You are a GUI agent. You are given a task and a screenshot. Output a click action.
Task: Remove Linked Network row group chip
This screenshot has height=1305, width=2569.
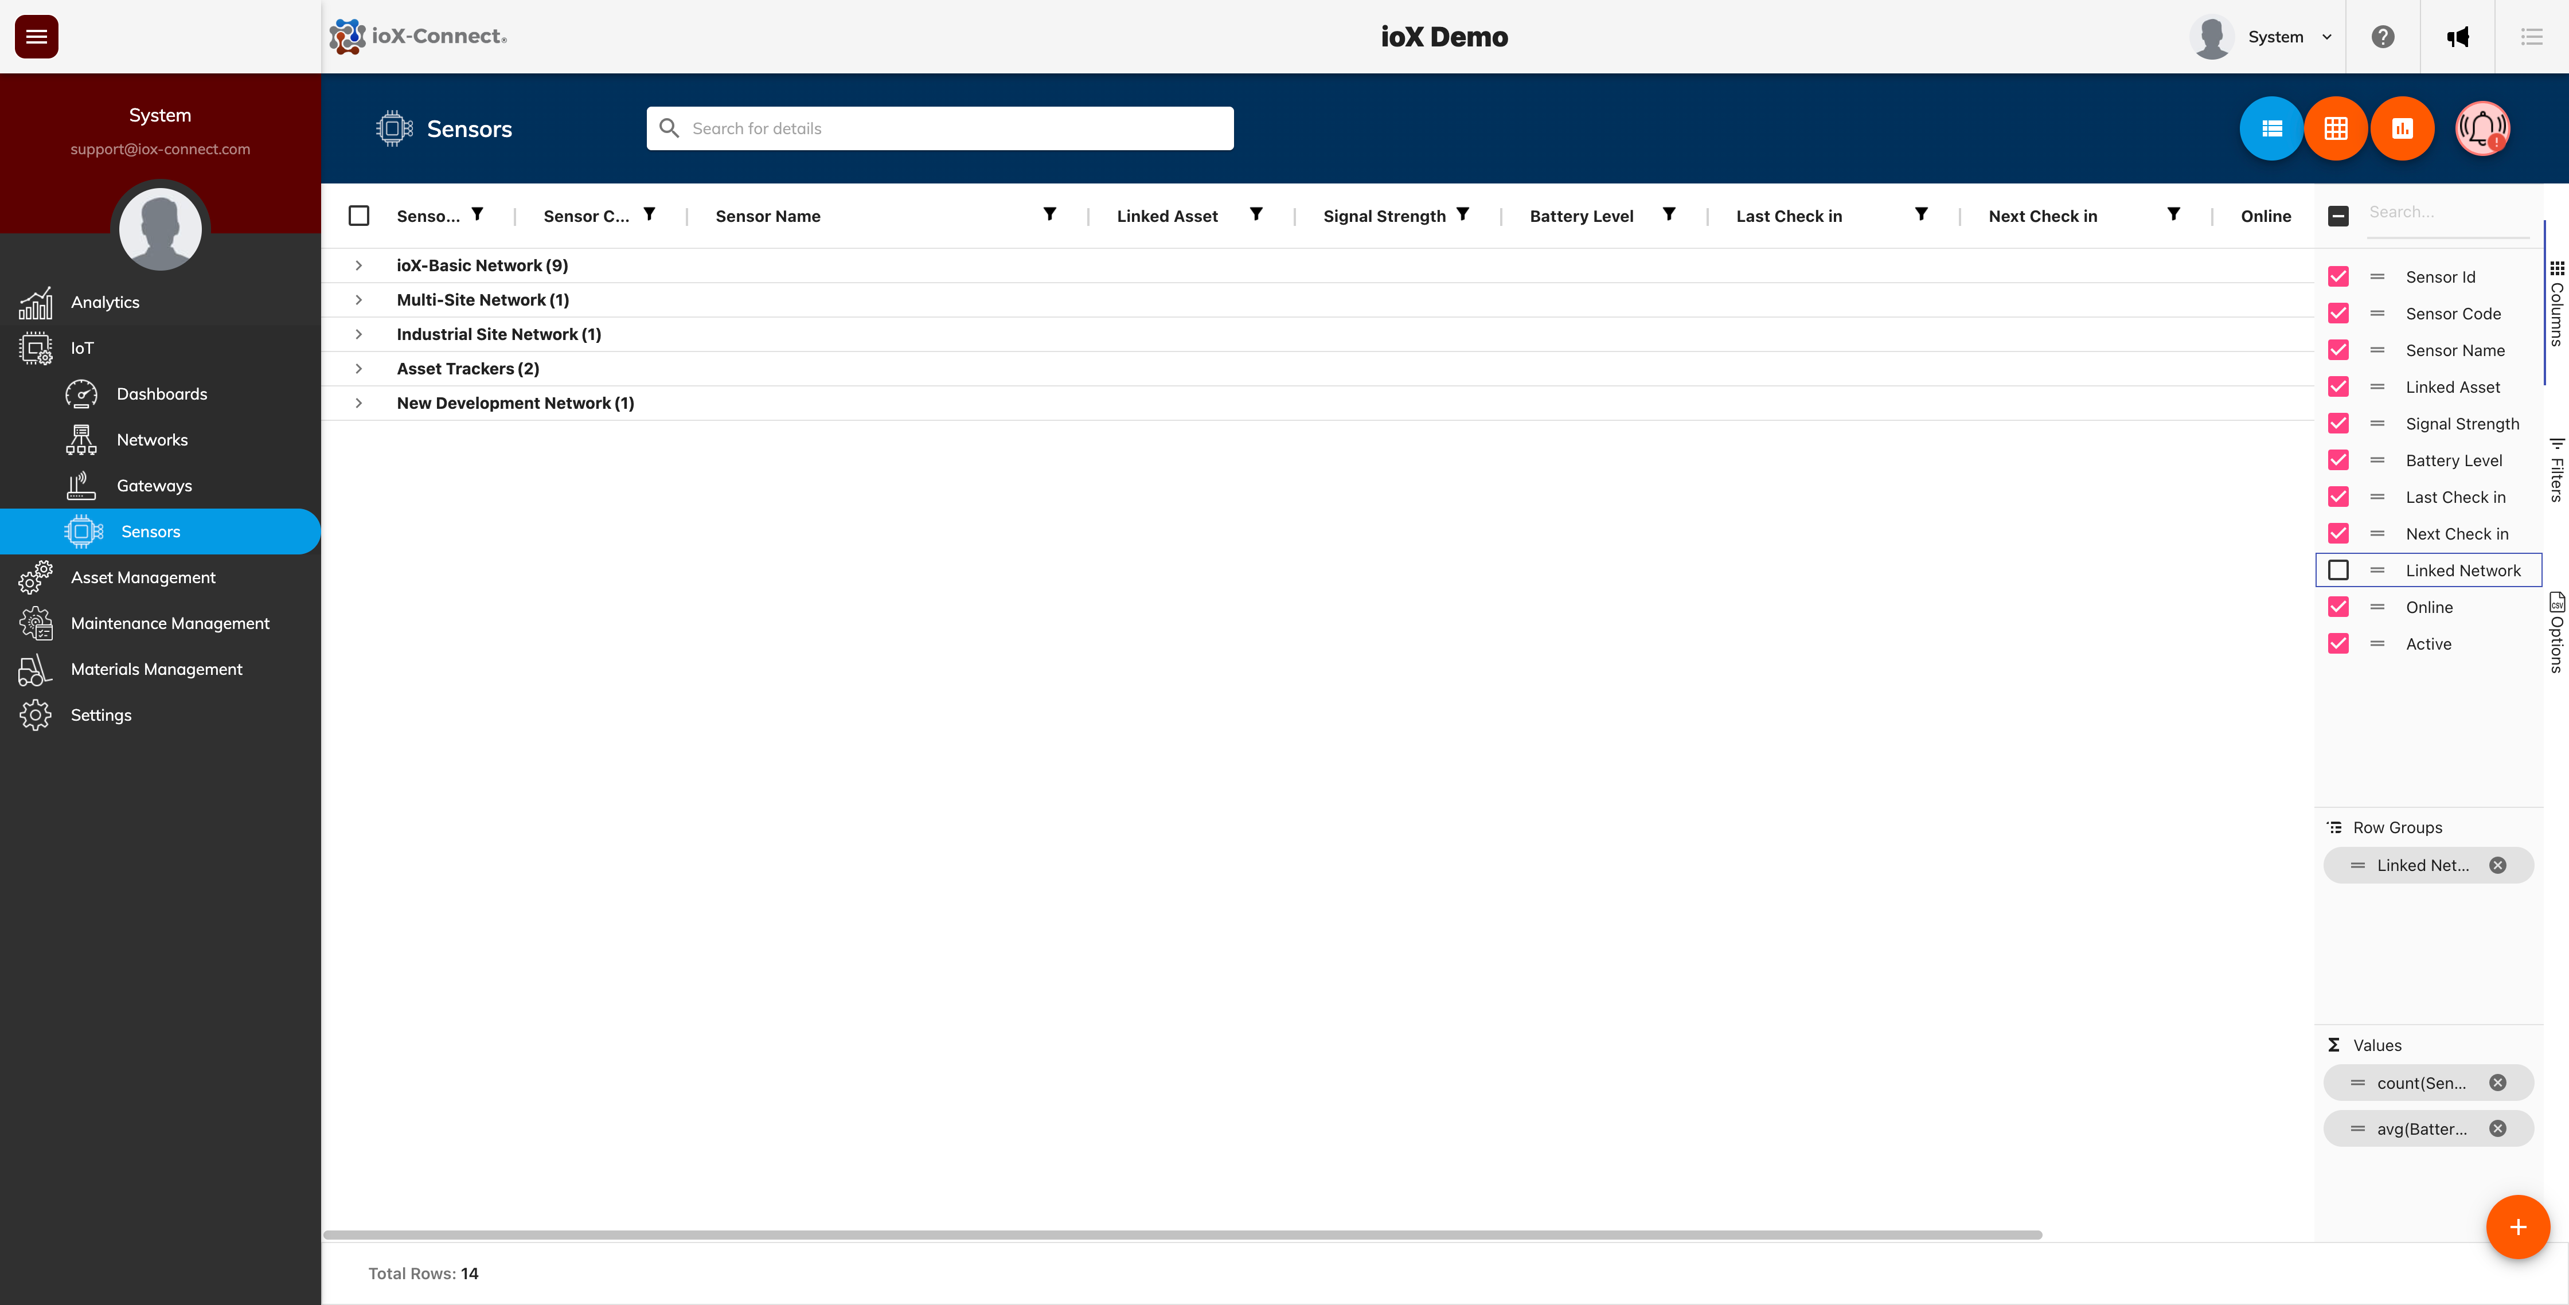point(2497,865)
